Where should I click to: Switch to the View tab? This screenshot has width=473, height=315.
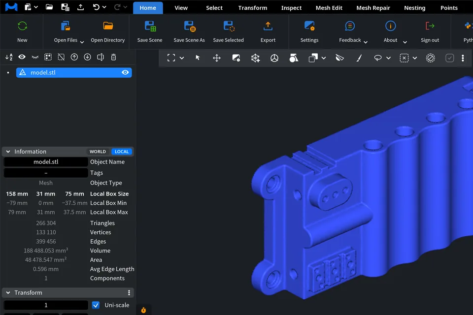click(x=181, y=8)
